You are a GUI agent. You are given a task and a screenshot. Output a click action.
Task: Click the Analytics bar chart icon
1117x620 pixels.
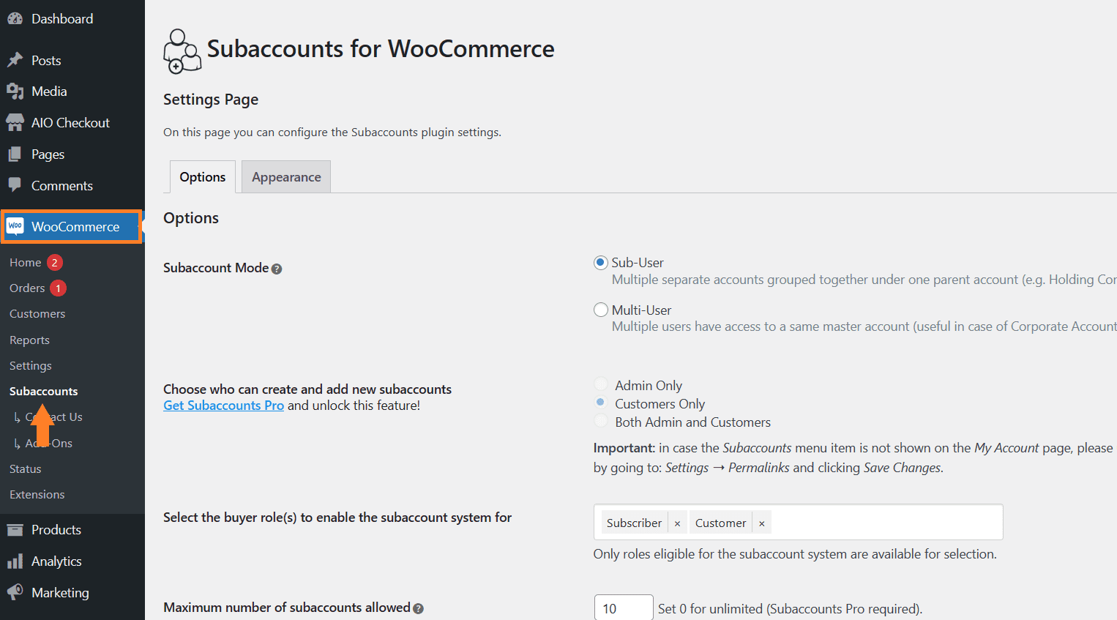(15, 561)
